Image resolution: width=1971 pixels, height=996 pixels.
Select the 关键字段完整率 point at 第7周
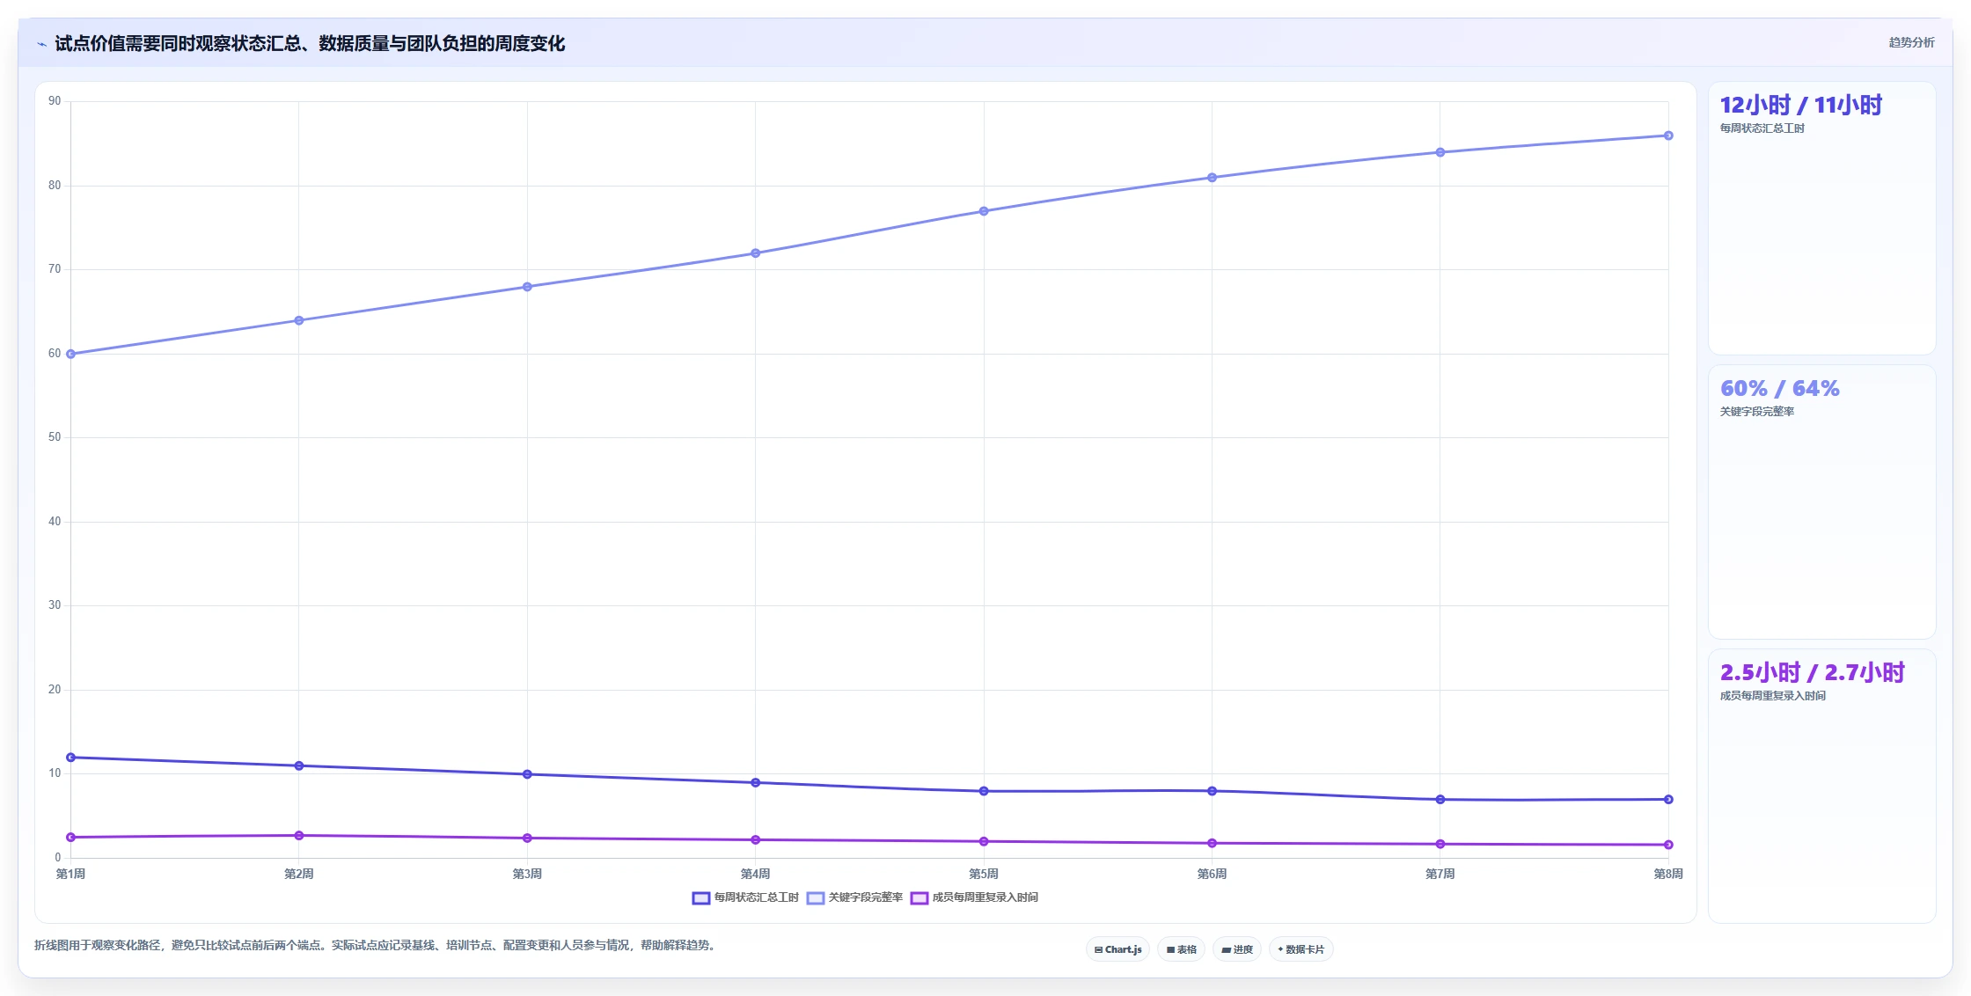pyautogui.click(x=1440, y=152)
